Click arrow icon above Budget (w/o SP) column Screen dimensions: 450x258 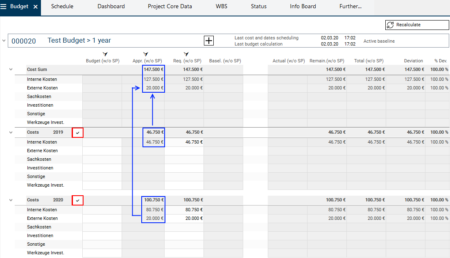click(105, 54)
